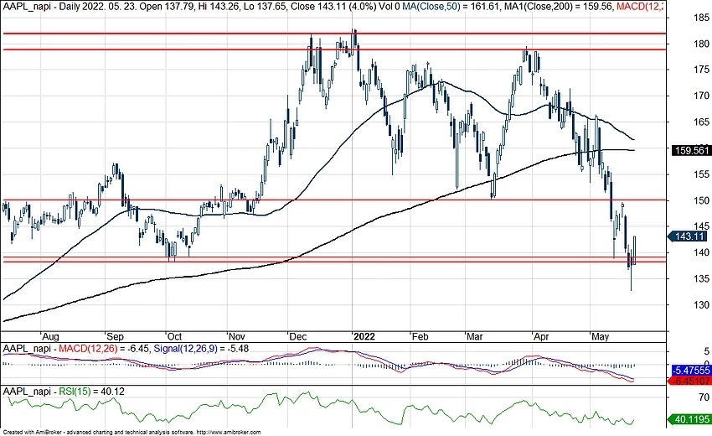
Task: Click the Dec label on time axis
Action: coord(298,337)
